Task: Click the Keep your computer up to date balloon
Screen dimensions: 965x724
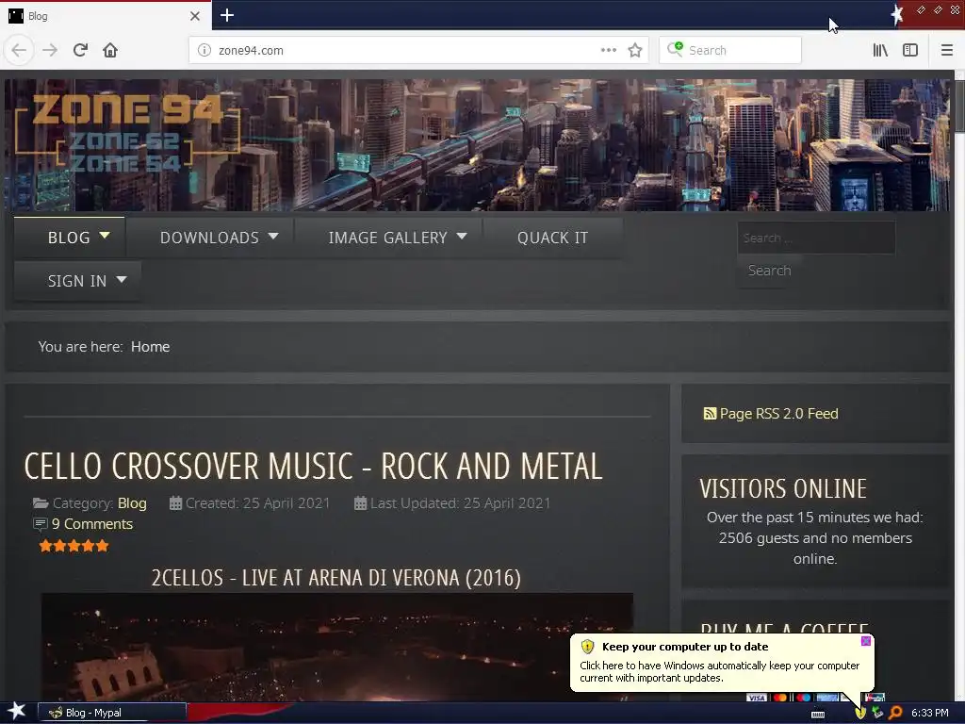Action: pyautogui.click(x=722, y=663)
